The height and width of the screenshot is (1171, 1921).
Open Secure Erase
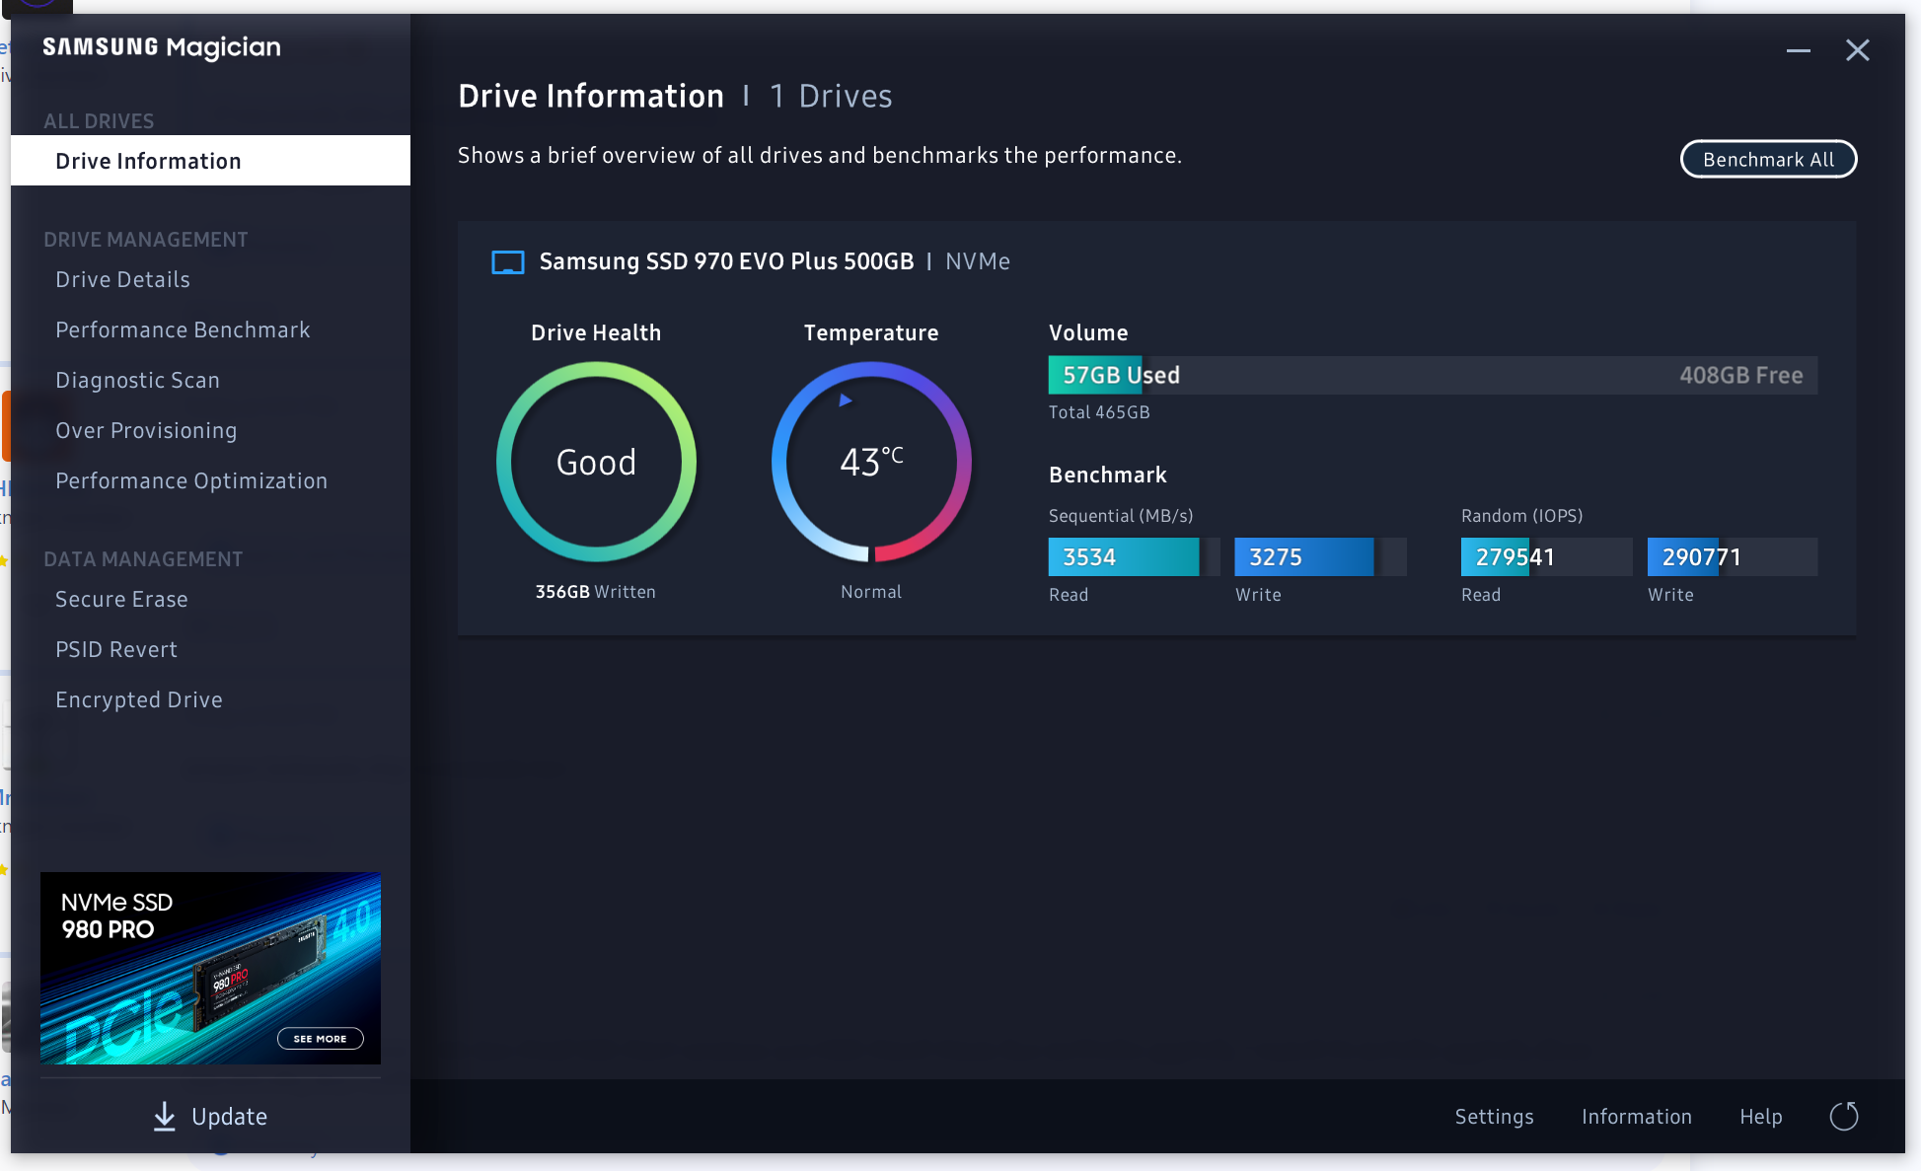121,600
